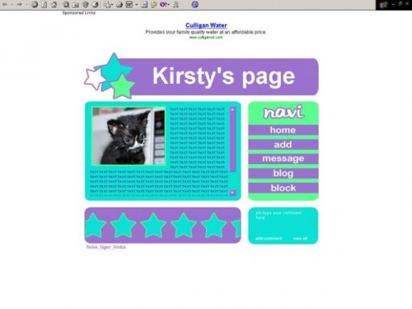Click the kitten photo thumbnail
This screenshot has height=309, width=412.
click(129, 136)
